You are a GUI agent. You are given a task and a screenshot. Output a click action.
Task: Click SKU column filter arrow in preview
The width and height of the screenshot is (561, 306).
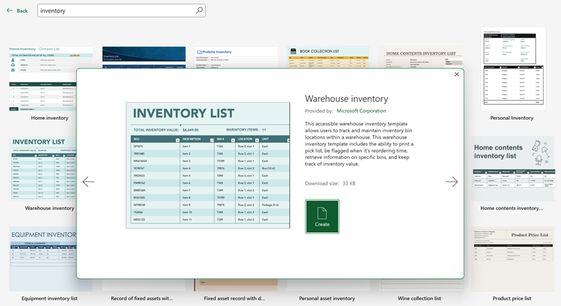coord(177,140)
